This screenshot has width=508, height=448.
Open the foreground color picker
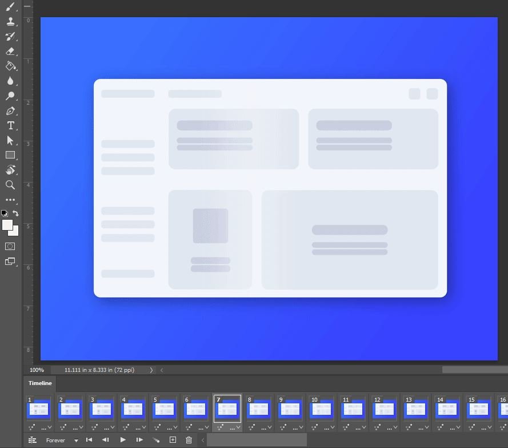point(7,225)
